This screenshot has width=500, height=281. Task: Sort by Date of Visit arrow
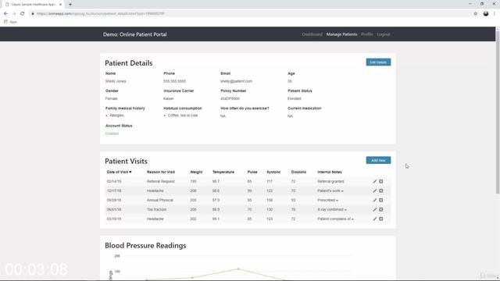pos(130,172)
